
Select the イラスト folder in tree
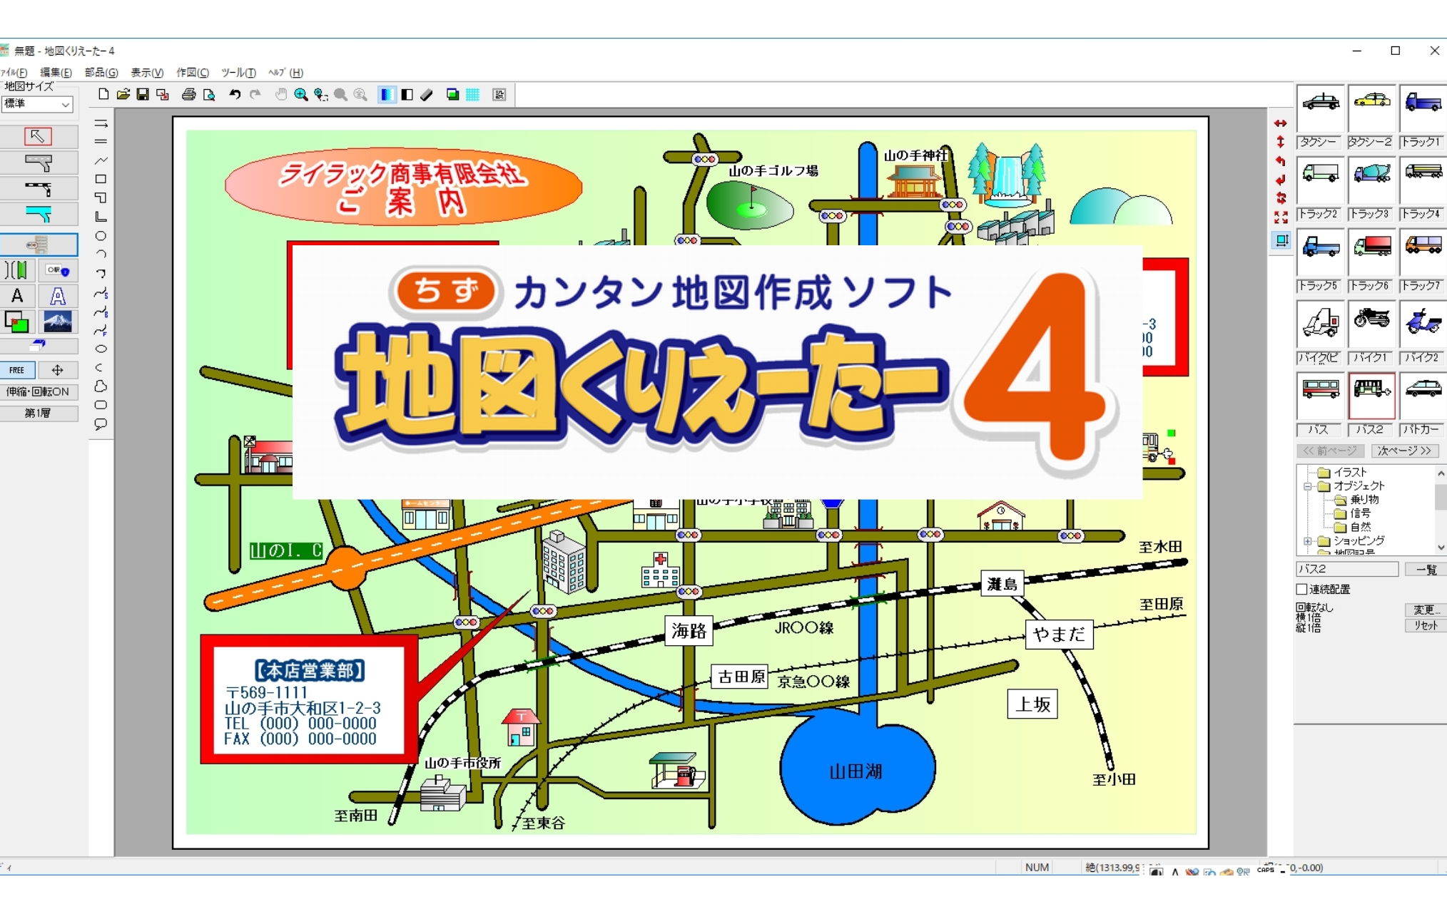tap(1342, 472)
